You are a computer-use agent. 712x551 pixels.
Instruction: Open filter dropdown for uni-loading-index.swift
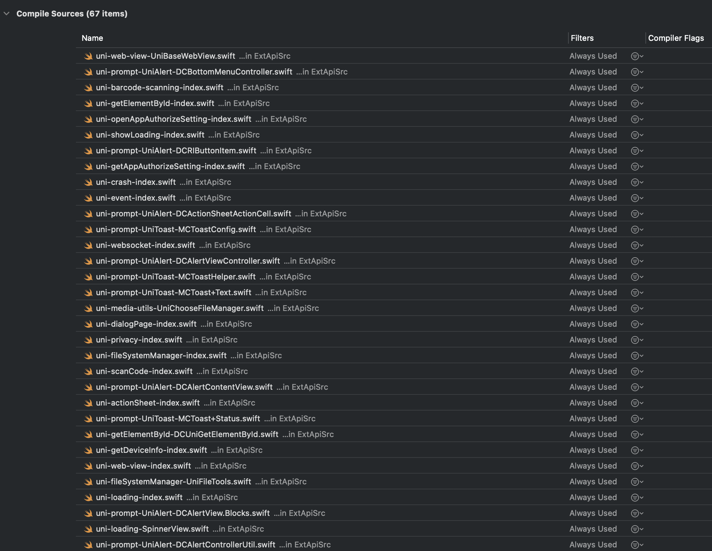pos(637,498)
